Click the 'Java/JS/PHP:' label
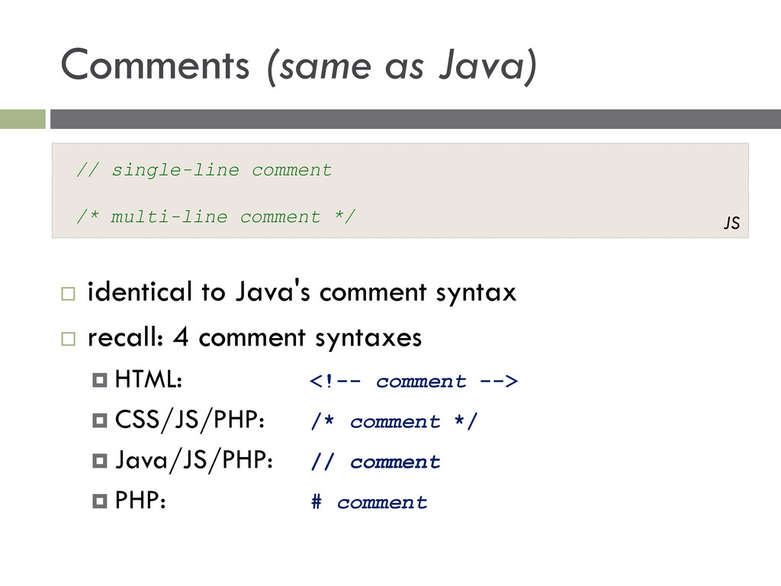The image size is (781, 586). 194,460
